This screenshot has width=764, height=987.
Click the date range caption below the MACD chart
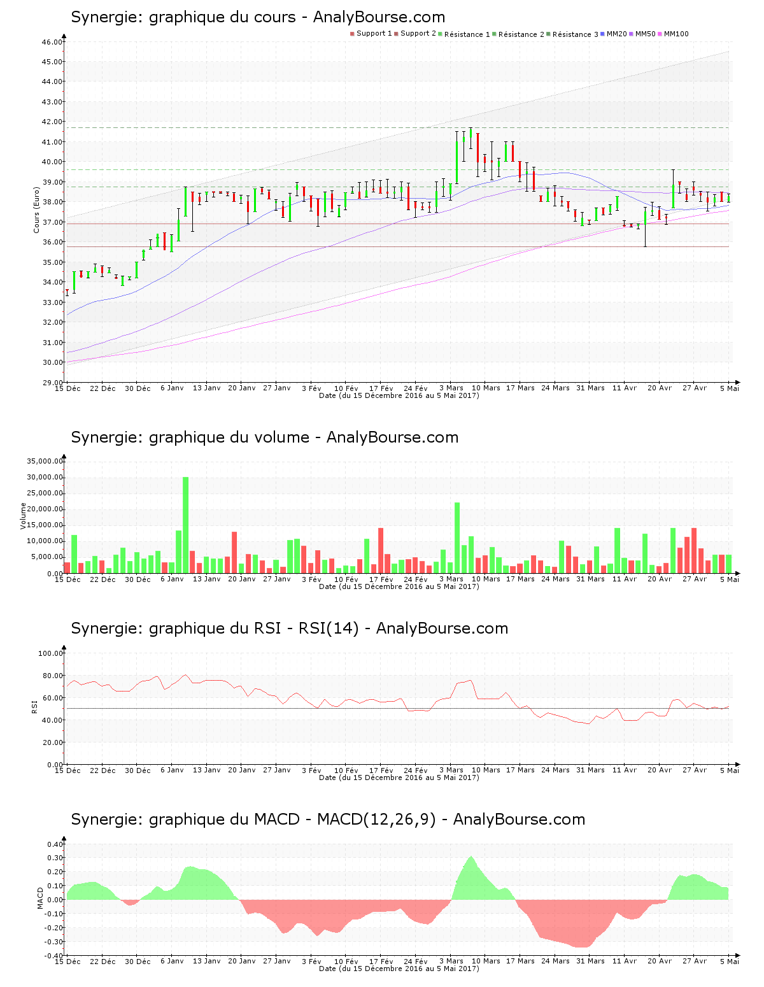click(399, 969)
